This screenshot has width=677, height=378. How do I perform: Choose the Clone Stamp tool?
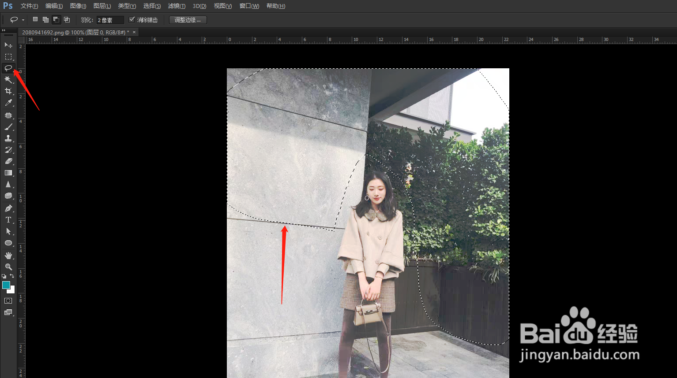click(8, 138)
